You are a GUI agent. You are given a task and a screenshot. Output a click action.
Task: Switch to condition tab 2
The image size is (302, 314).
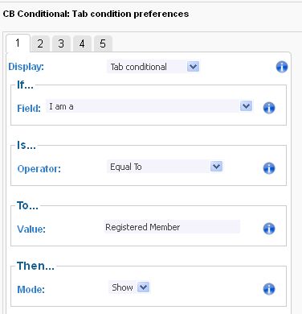pyautogui.click(x=40, y=43)
